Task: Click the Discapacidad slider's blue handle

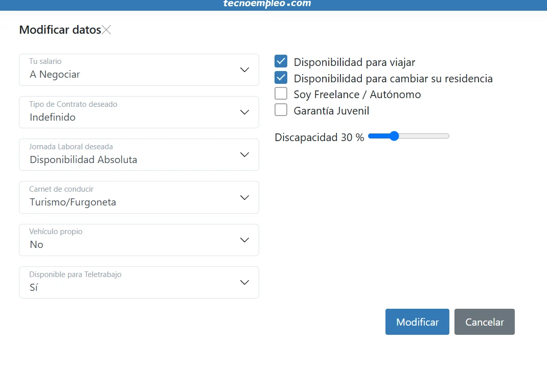Action: (x=393, y=136)
